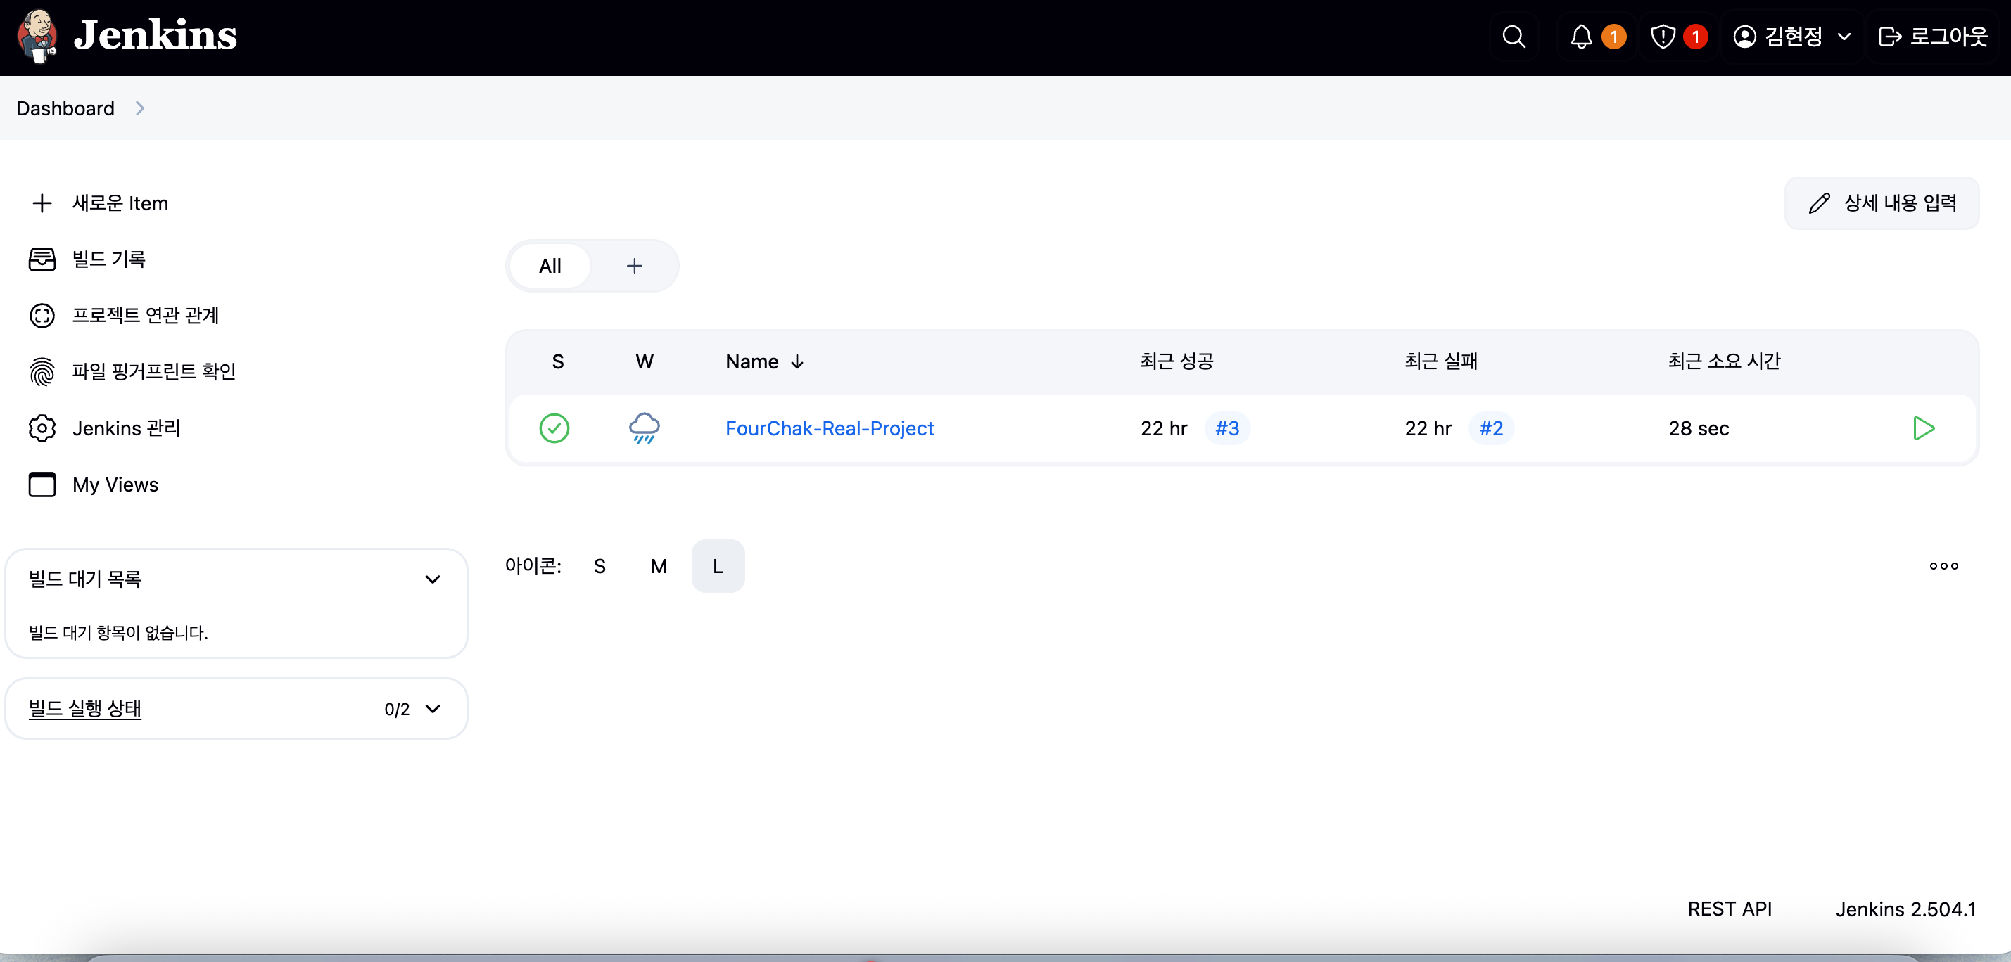Open 파일 핑거프린트 확인 fingerprint item
The image size is (2011, 962).
point(153,371)
